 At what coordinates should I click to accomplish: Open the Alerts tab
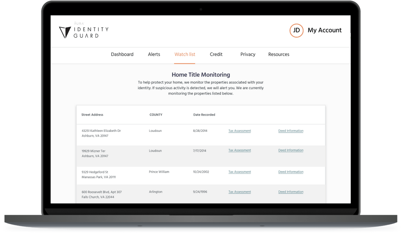pyautogui.click(x=154, y=54)
